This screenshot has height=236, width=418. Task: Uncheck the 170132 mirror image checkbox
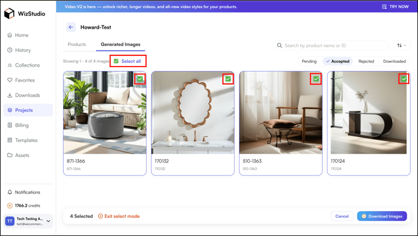coord(228,78)
